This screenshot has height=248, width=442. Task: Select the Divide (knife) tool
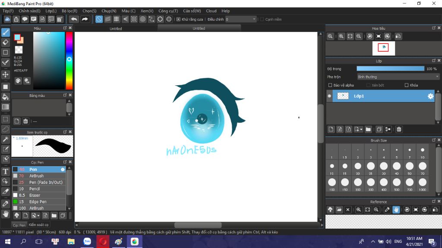(x=5, y=191)
